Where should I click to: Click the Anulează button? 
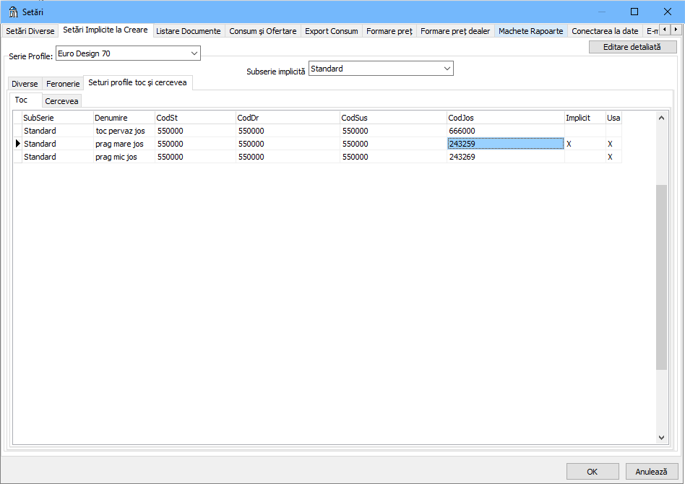click(651, 472)
